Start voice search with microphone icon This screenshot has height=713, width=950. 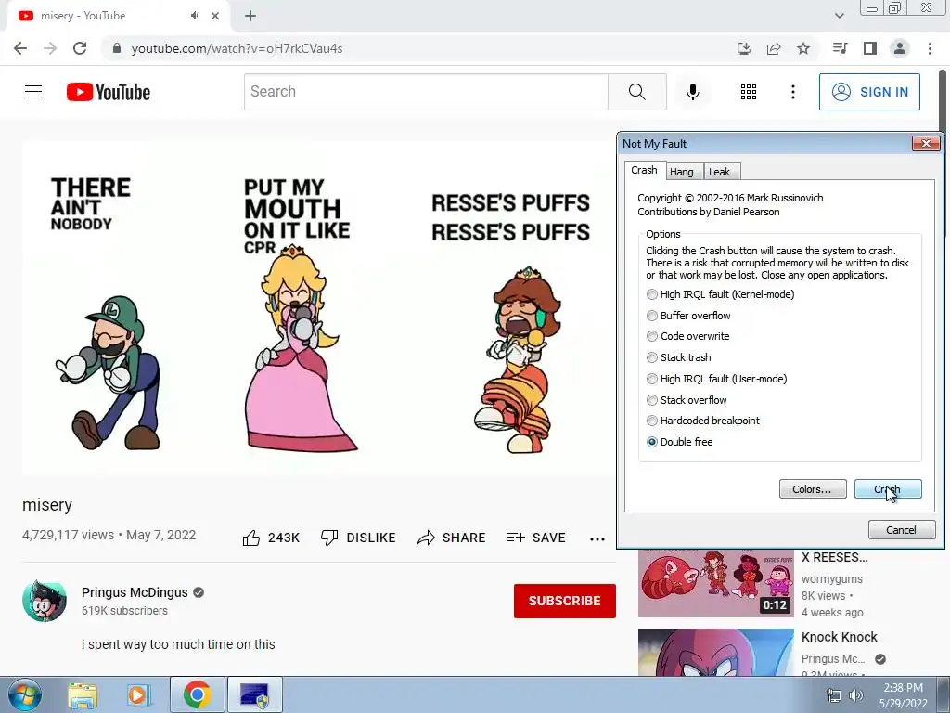coord(692,92)
